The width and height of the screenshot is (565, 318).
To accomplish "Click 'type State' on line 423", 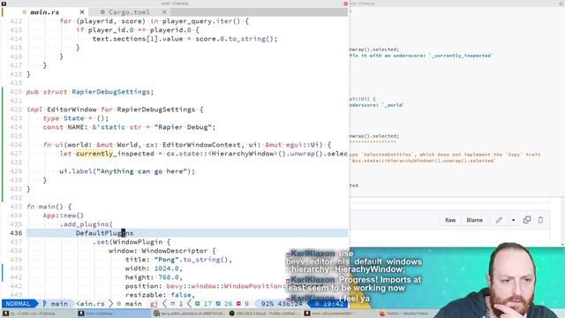I will point(64,118).
